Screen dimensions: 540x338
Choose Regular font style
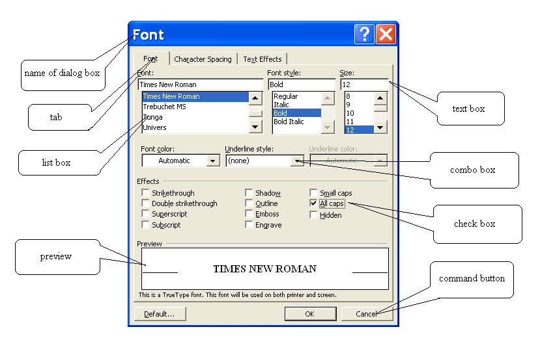pyautogui.click(x=297, y=96)
